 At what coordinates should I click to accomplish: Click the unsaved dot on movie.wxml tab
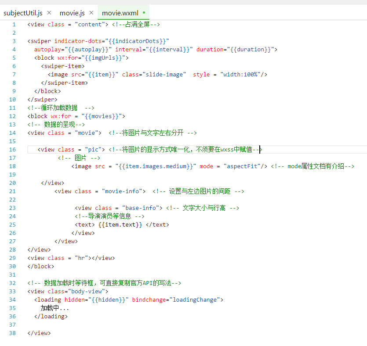[x=144, y=13]
